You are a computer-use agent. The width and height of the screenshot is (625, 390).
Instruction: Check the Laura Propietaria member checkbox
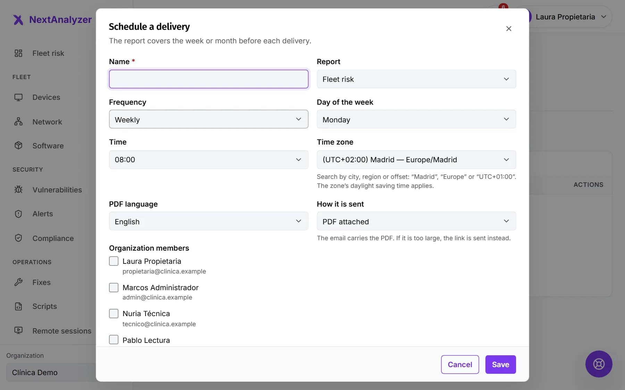pyautogui.click(x=114, y=261)
